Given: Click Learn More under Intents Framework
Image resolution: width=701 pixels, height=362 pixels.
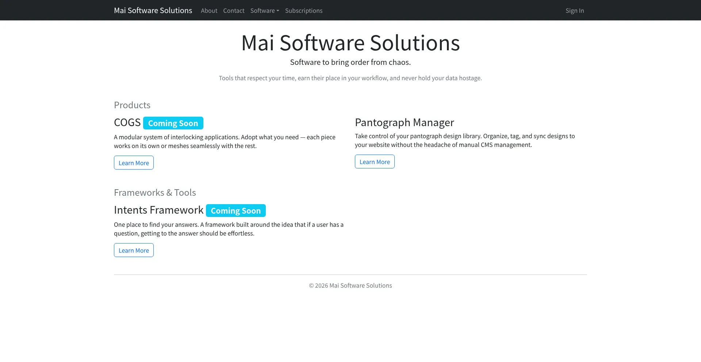Looking at the screenshot, I should coord(134,250).
